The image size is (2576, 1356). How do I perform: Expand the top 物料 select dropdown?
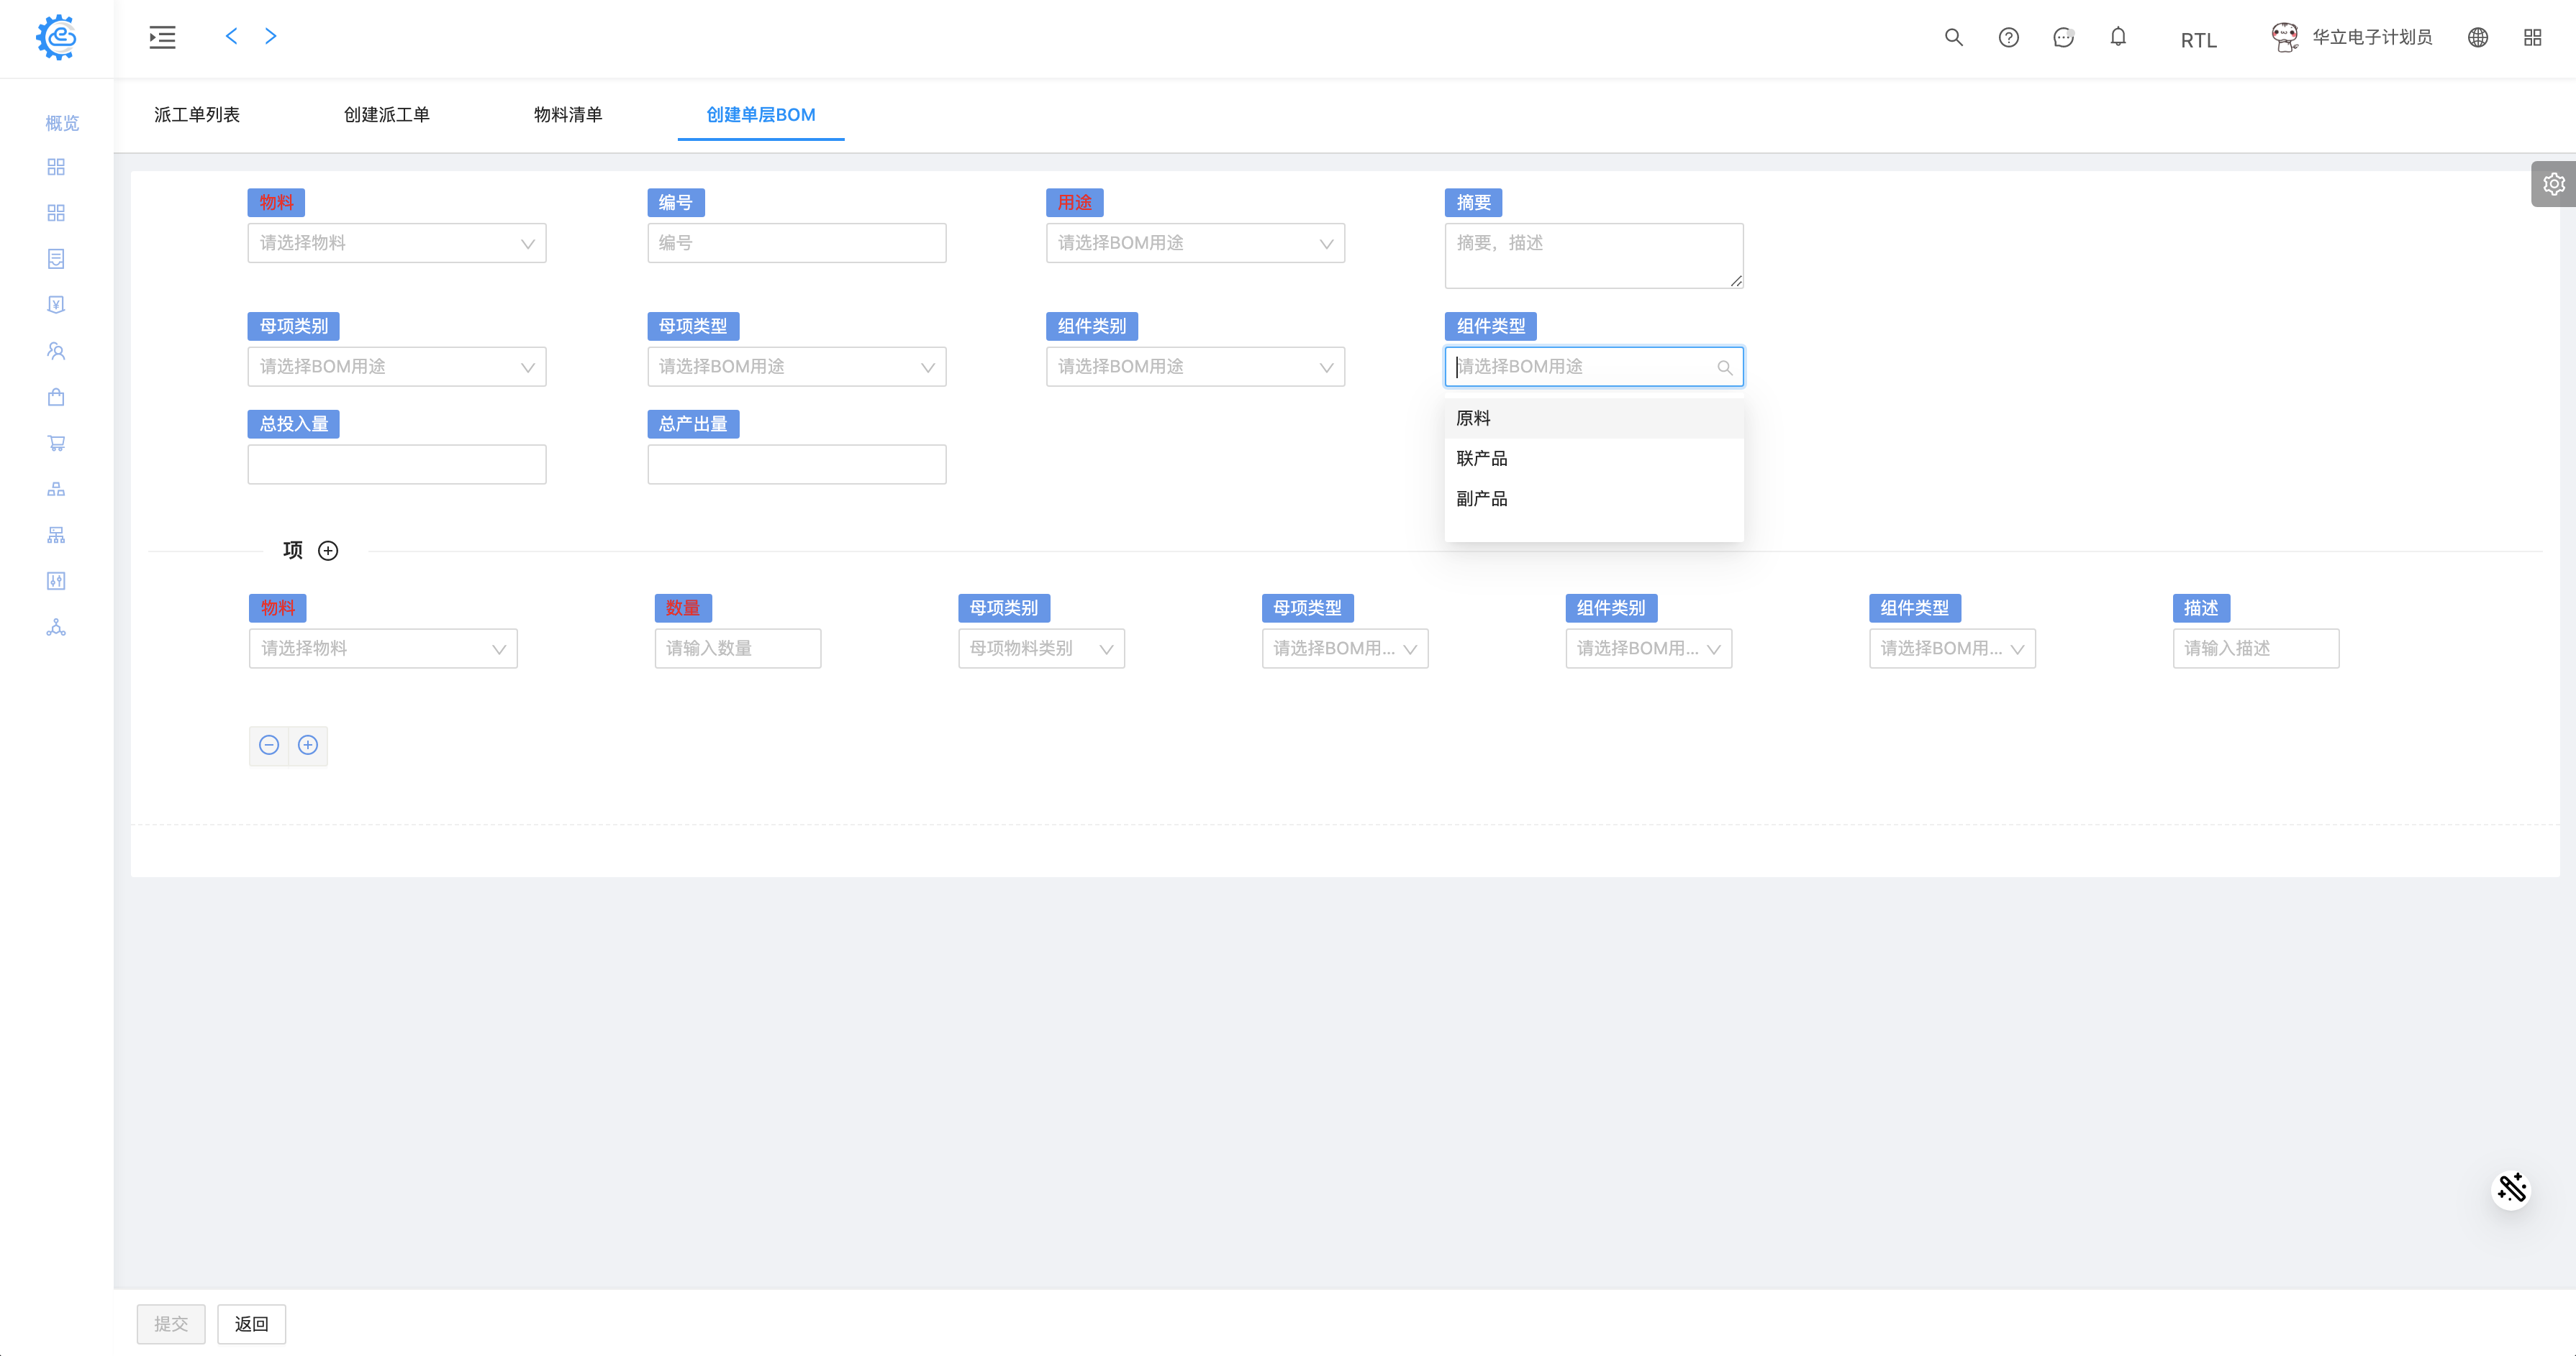[396, 243]
